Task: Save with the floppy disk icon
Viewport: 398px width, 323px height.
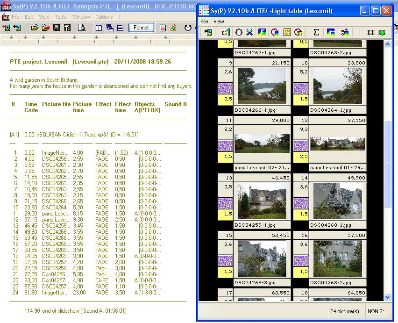Action: (x=57, y=28)
